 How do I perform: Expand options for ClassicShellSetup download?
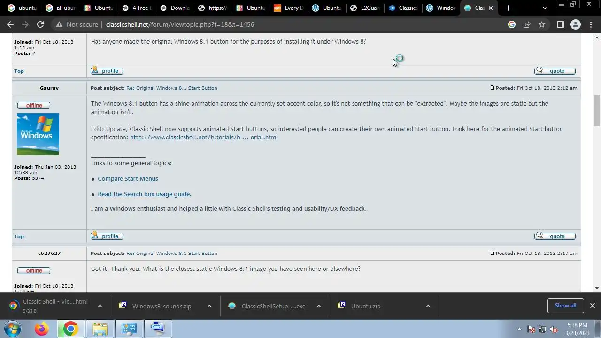(x=318, y=306)
